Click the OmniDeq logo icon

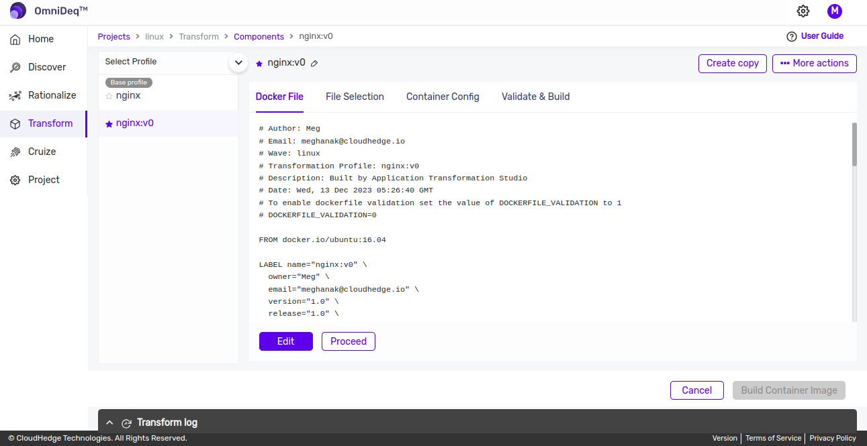tap(18, 11)
